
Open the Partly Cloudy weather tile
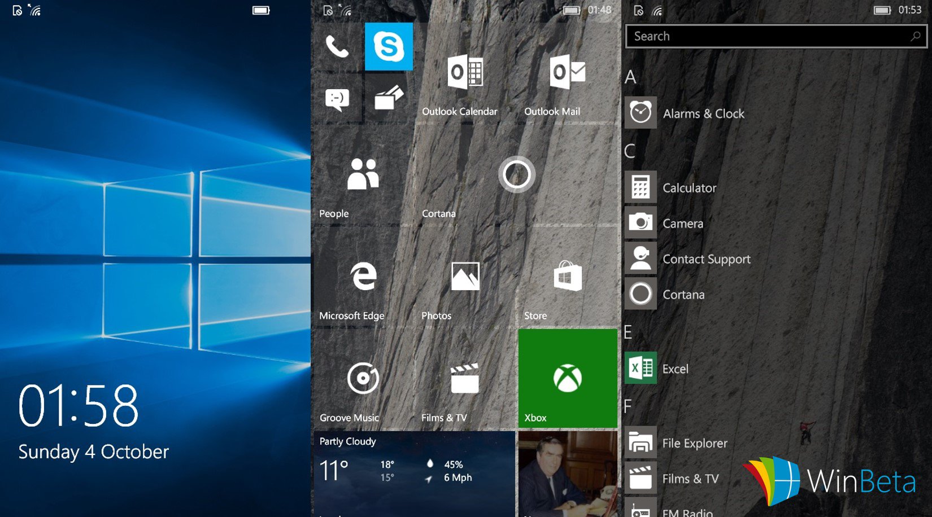414,474
